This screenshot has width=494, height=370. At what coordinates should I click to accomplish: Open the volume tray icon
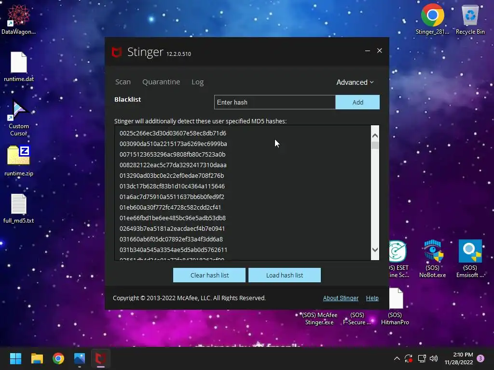click(434, 358)
